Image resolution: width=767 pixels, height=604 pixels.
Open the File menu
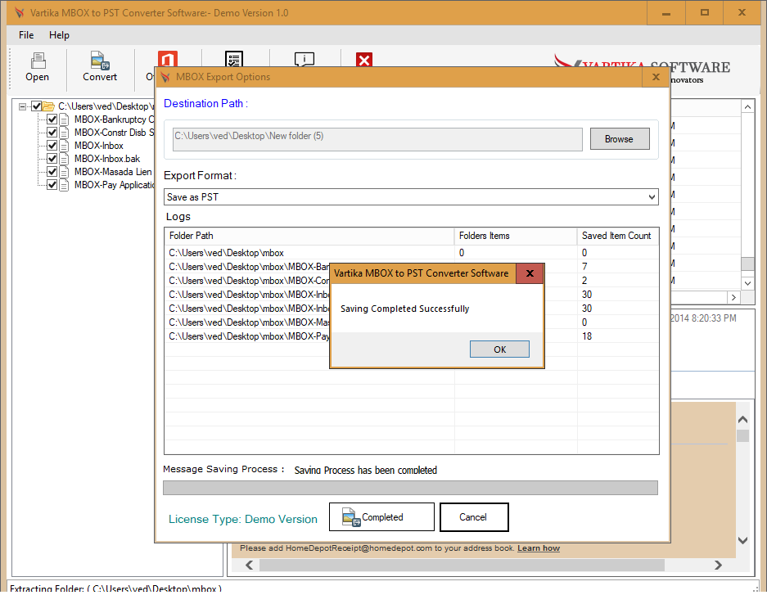point(26,35)
